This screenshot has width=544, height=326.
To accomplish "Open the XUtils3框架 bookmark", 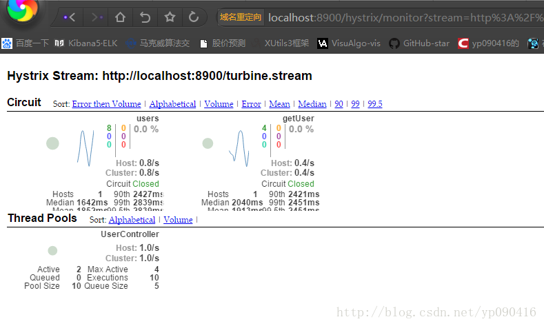I will [281, 43].
